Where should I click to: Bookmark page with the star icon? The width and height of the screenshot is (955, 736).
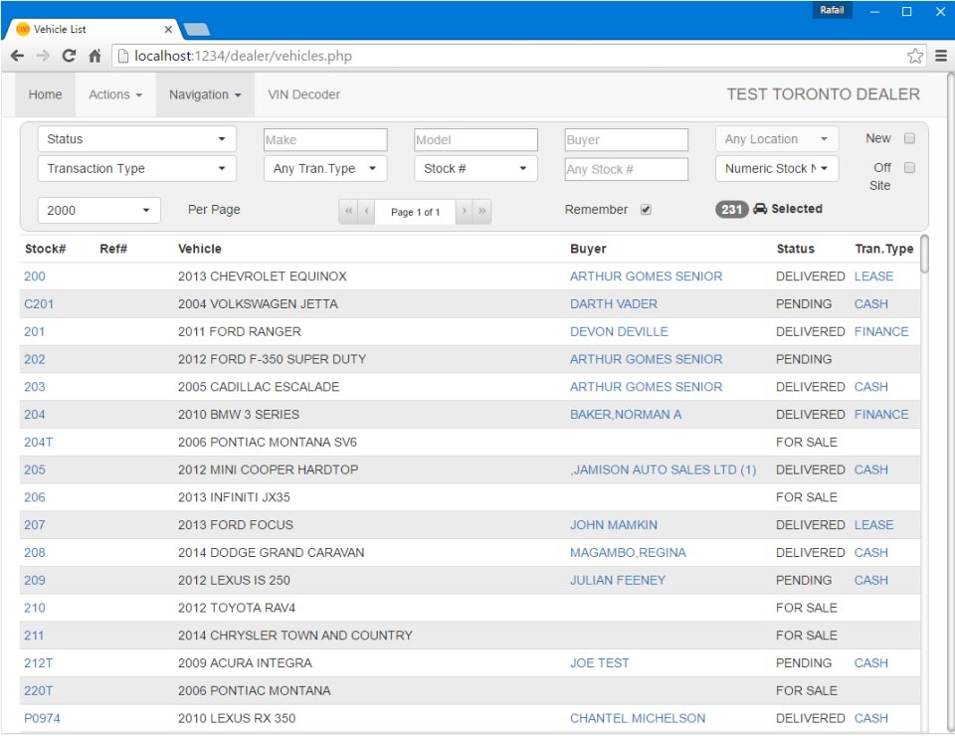click(914, 56)
